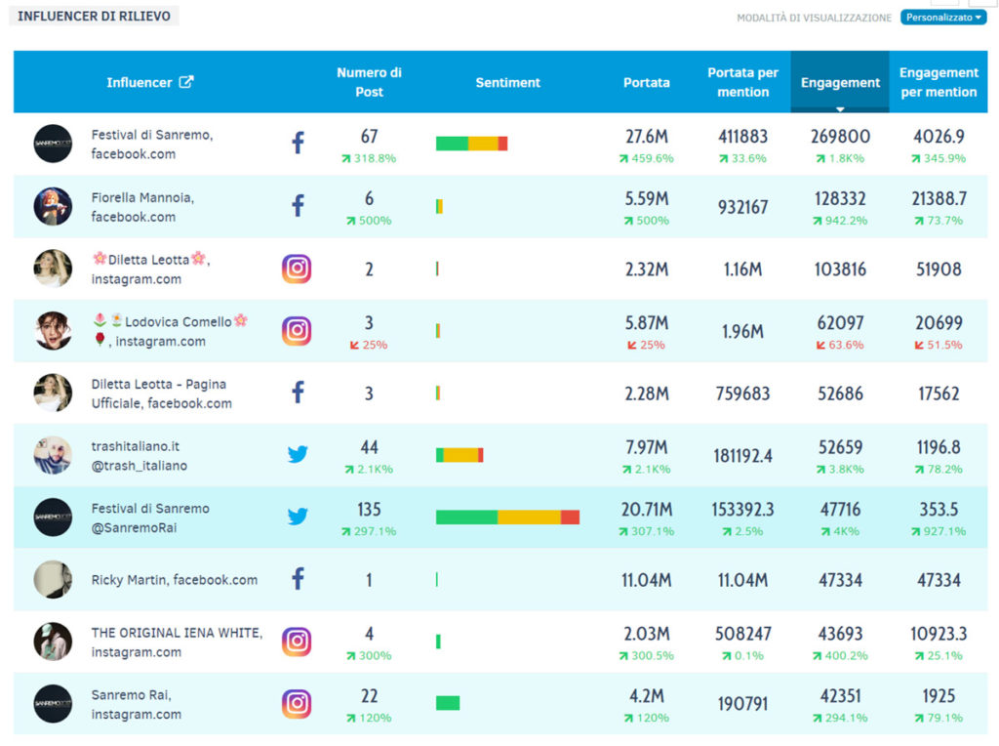Click the Influencer column header

(x=139, y=82)
